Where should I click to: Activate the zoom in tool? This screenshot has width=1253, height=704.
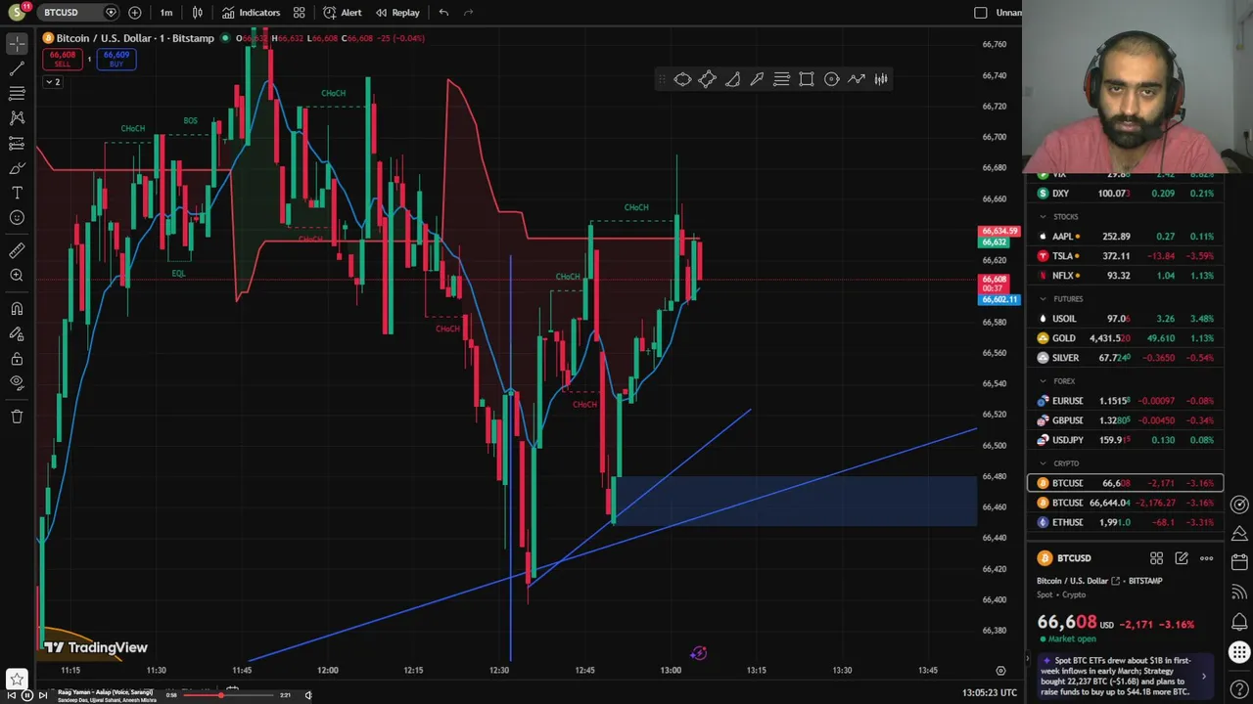(17, 276)
